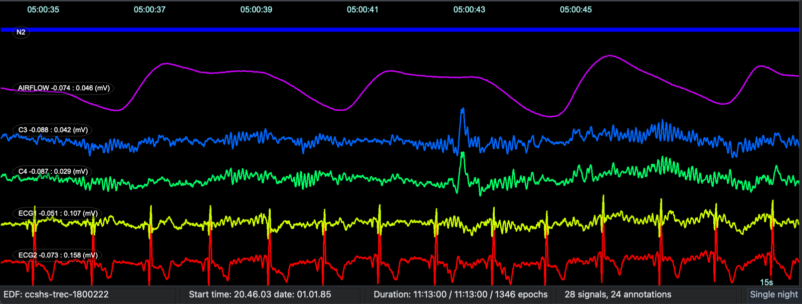
Task: Click the Duration and epochs status field
Action: [461, 294]
